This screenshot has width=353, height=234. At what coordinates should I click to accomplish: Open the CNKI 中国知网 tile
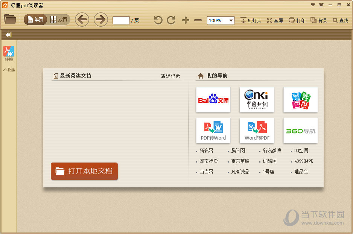[x=257, y=100]
